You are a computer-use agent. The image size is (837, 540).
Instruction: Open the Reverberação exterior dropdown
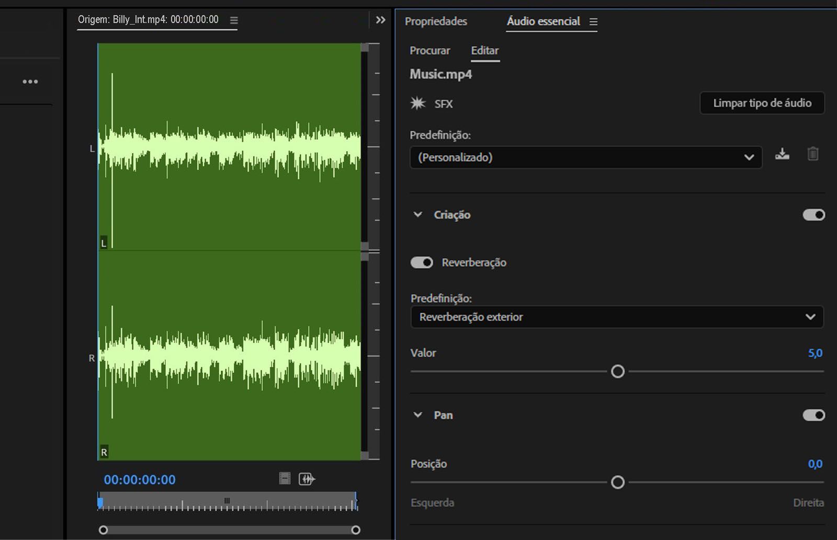point(617,317)
